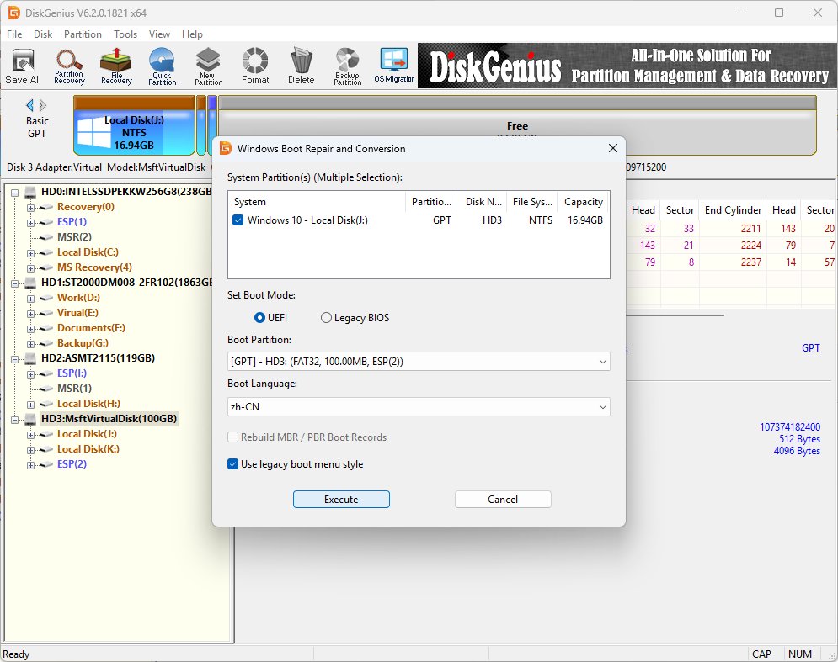Select ESP(1) in the disk tree
The height and width of the screenshot is (662, 838).
point(72,221)
